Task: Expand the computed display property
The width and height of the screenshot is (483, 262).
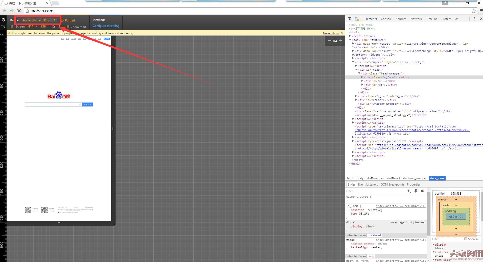Action: pyautogui.click(x=433, y=245)
